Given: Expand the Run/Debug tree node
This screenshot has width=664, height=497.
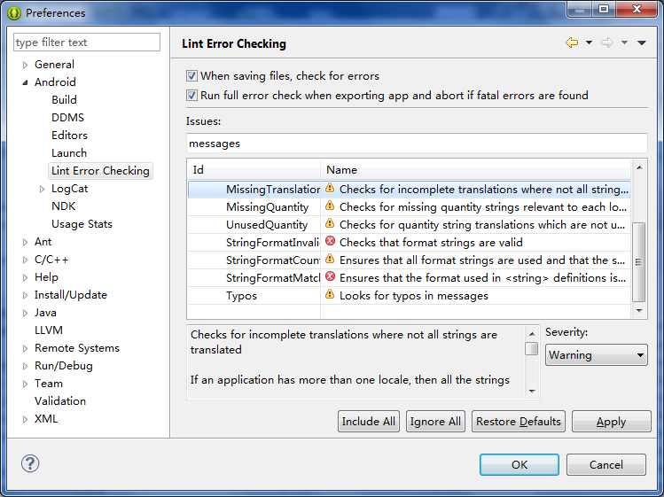Looking at the screenshot, I should point(25,366).
